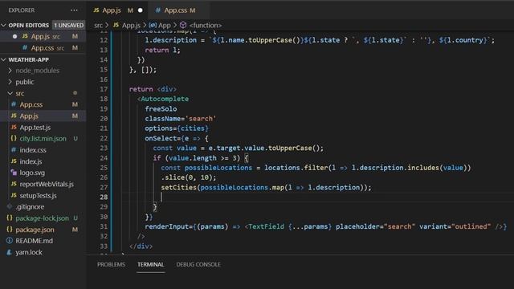Image resolution: width=514 pixels, height=289 pixels.
Task: Click the image icon beside logo.svg
Action: [14, 173]
